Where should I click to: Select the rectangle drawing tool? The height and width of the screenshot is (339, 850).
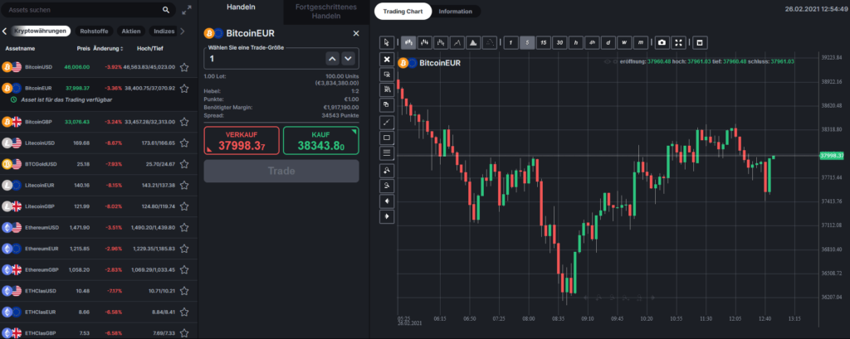[387, 138]
